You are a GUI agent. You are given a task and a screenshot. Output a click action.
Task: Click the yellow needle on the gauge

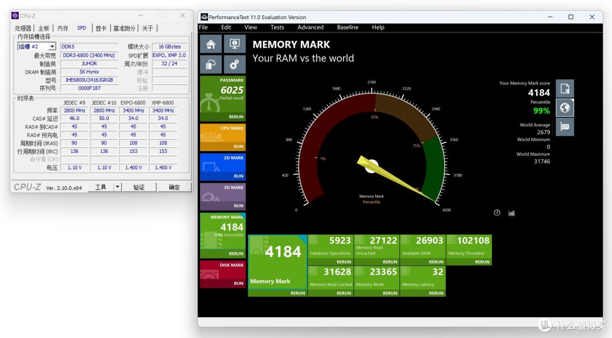click(396, 179)
